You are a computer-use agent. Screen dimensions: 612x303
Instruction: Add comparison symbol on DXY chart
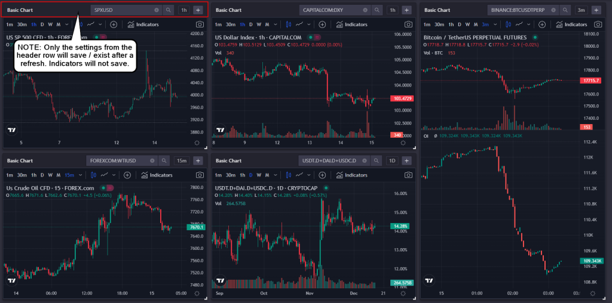322,24
